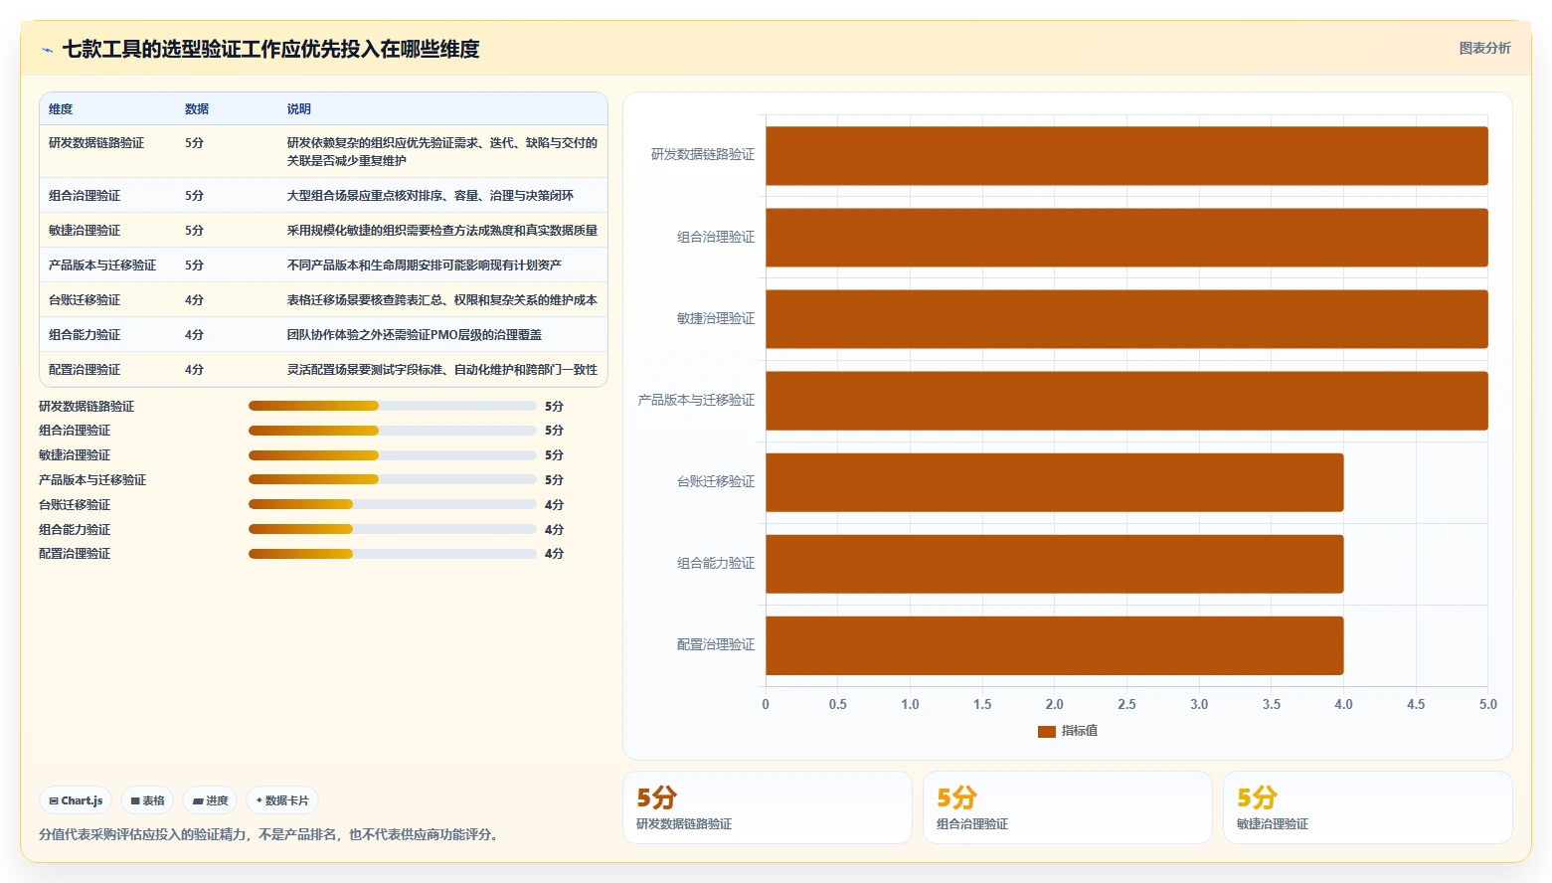This screenshot has width=1552, height=883.
Task: Click the 研发数据链路验证 progress bar
Action: 392,406
